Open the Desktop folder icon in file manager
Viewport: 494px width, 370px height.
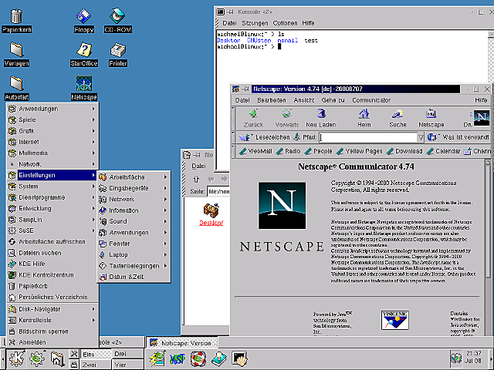211,214
